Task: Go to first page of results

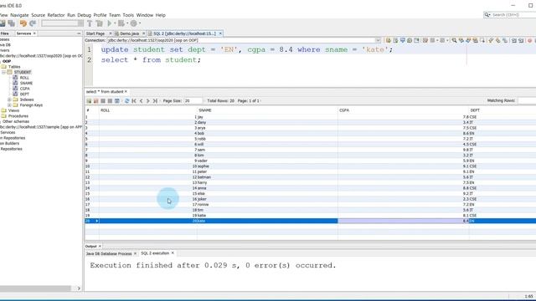Action: (x=134, y=101)
